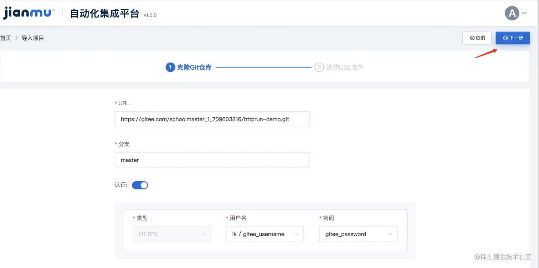Click the 自动化集成平台 title
This screenshot has height=268, width=539.
pos(104,14)
